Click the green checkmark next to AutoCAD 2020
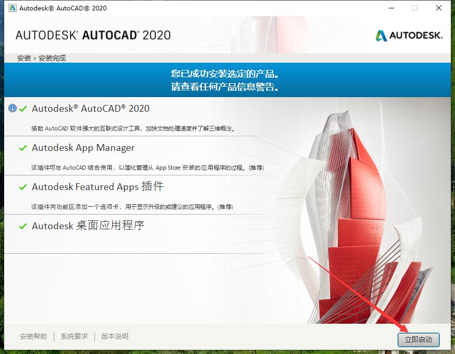 pos(22,109)
